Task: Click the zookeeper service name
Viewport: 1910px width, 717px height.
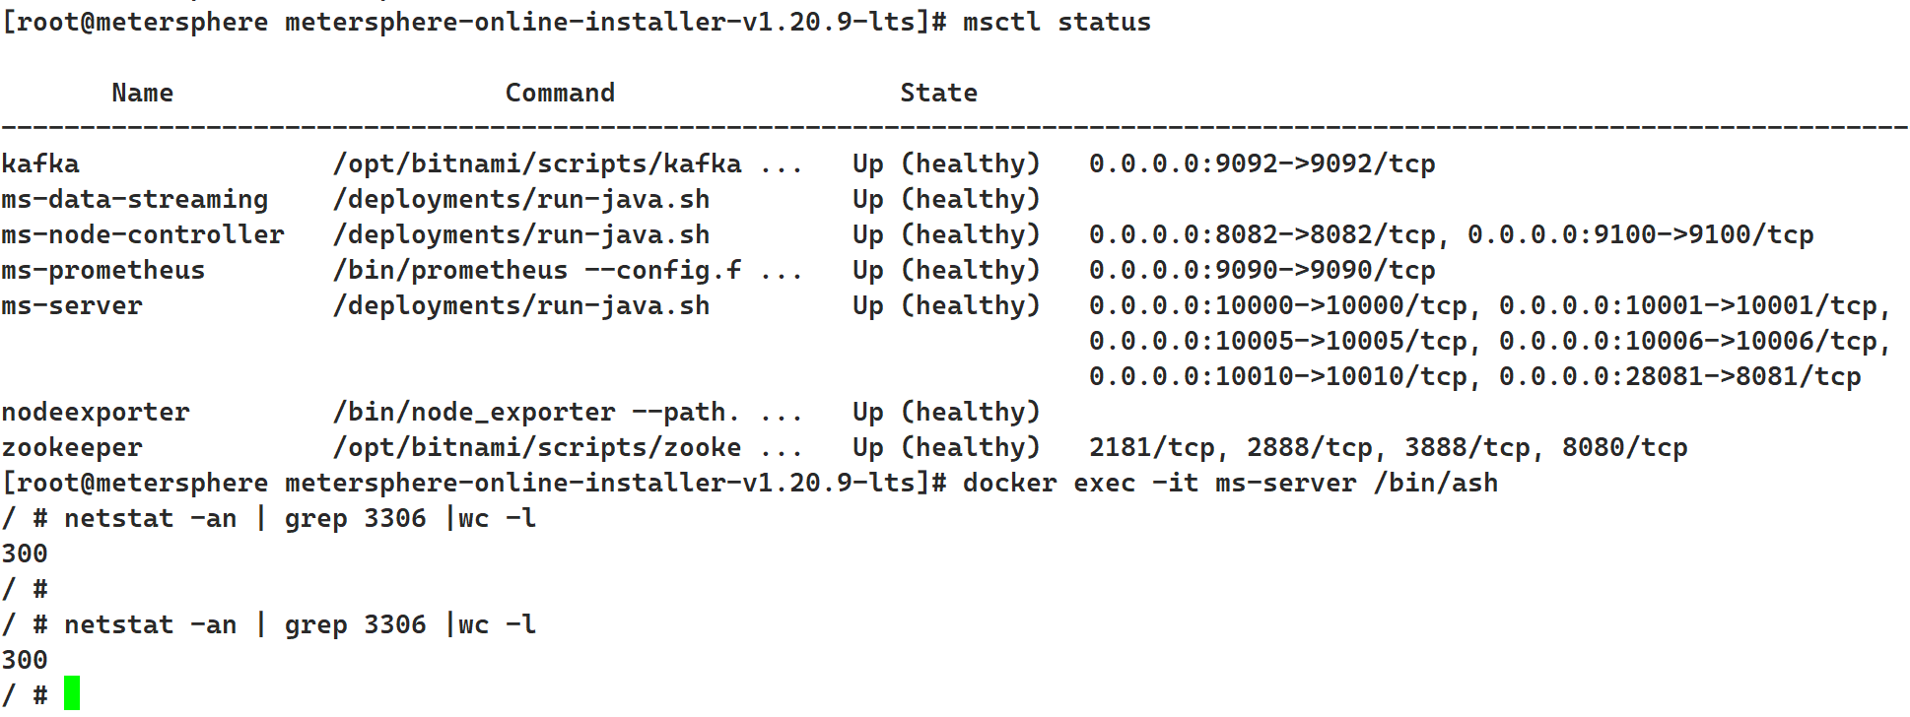Action: 72,447
